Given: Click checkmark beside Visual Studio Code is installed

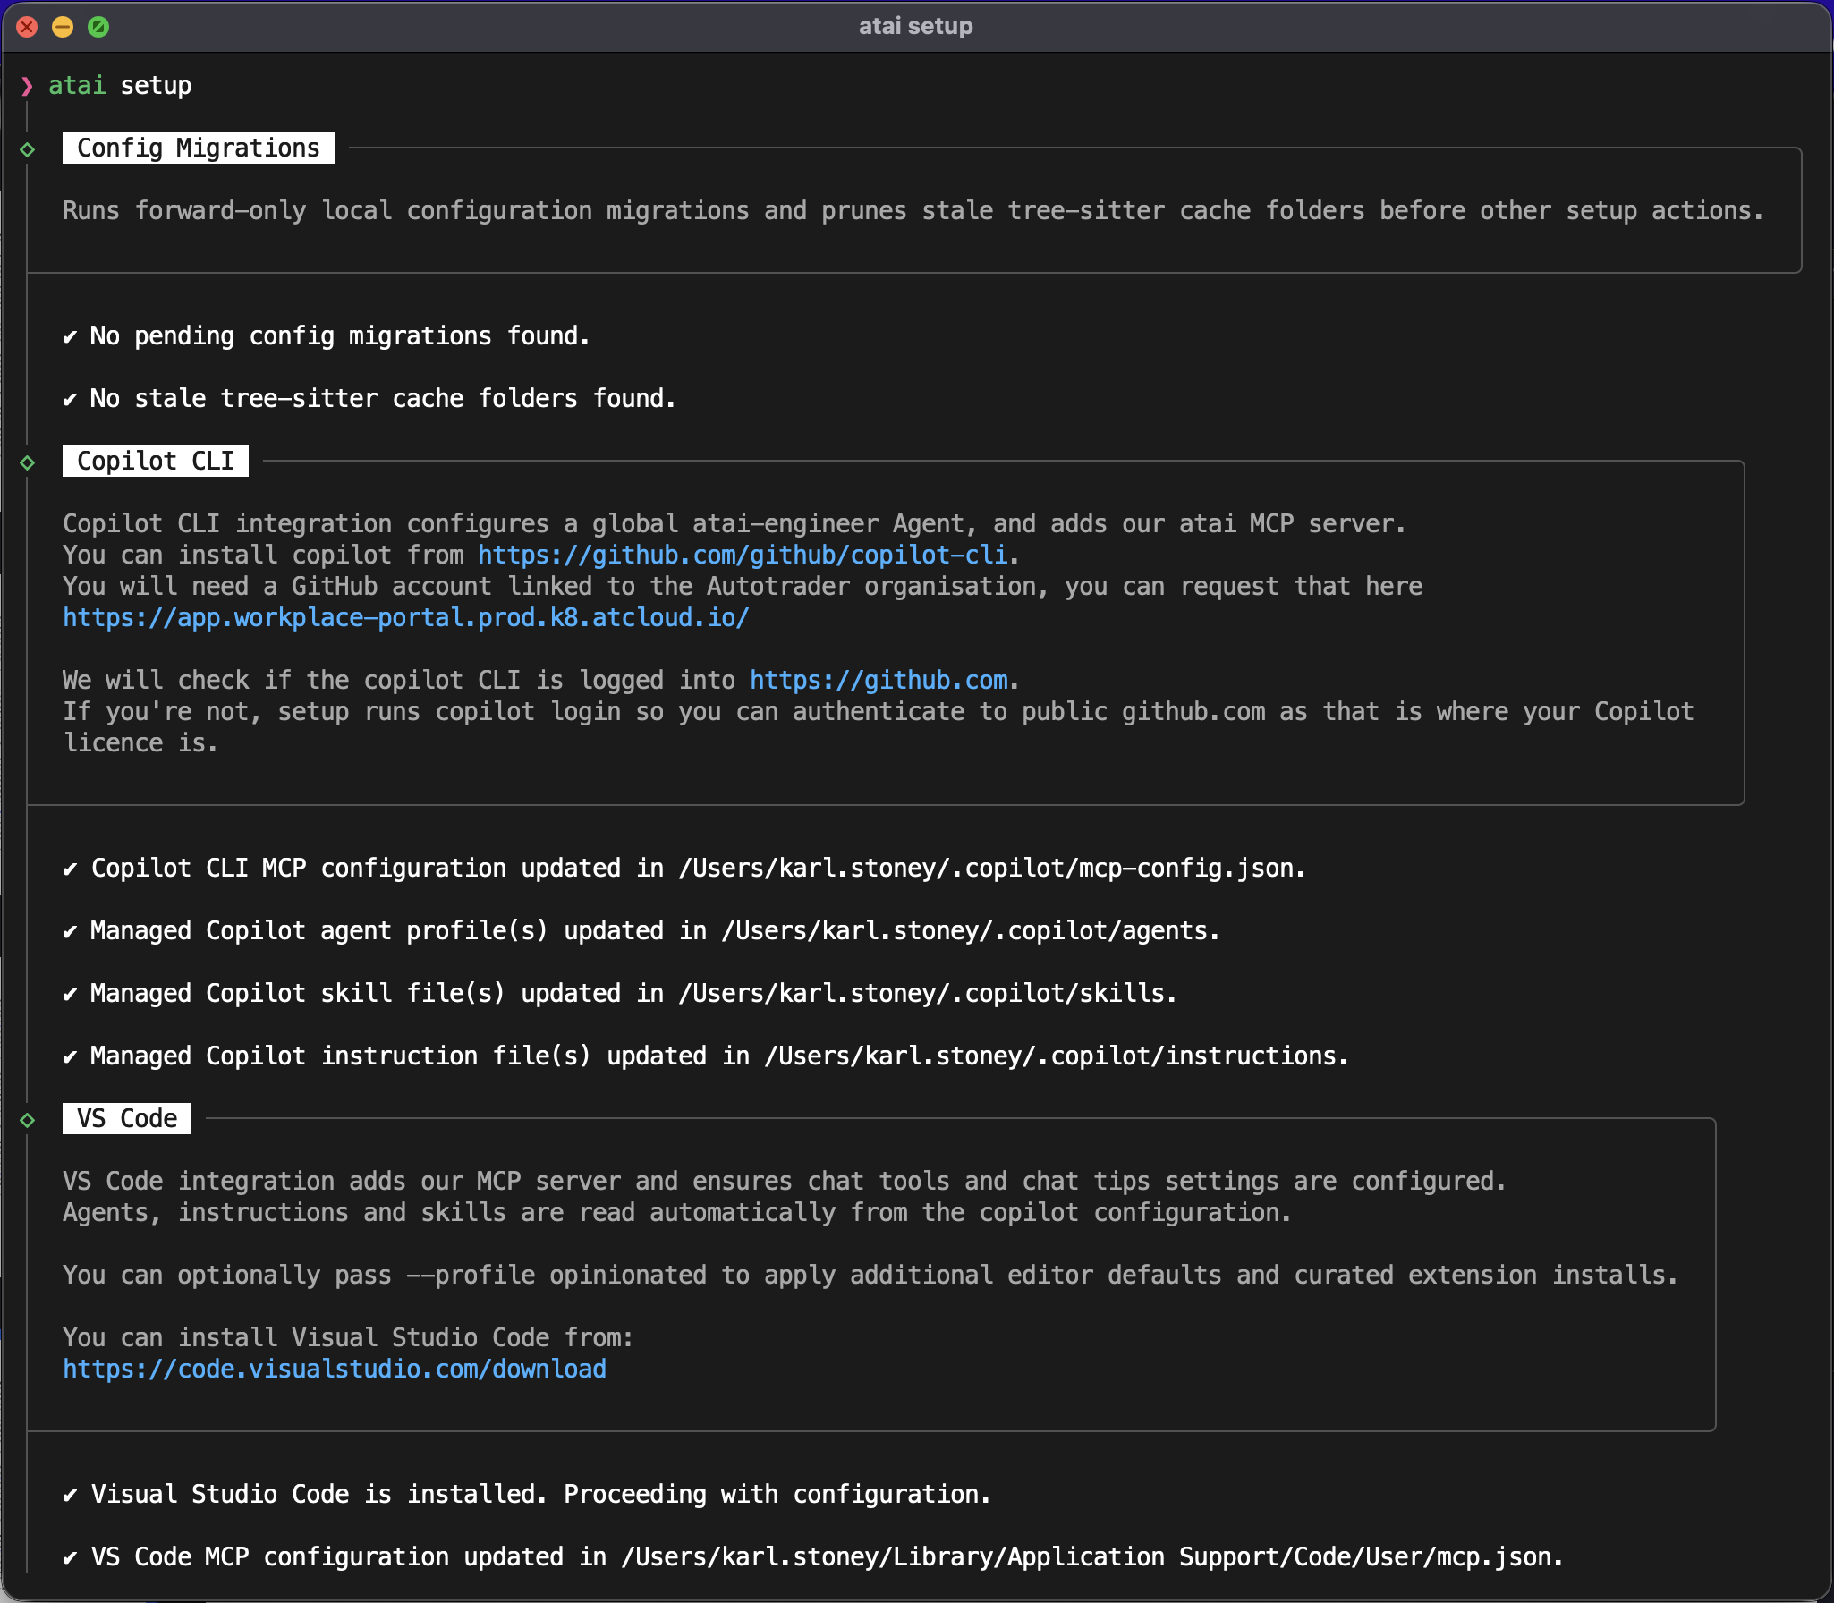Looking at the screenshot, I should point(70,1496).
